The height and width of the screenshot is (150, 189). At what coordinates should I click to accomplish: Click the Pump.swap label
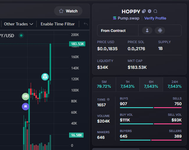tap(128, 18)
